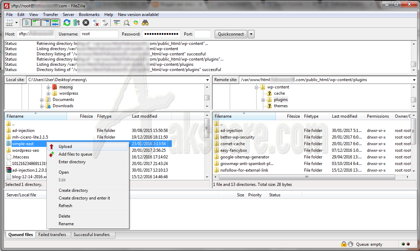Viewport: 420px width, 251px height.
Task: Expand the wordpress folder tree node
Action: (49, 93)
